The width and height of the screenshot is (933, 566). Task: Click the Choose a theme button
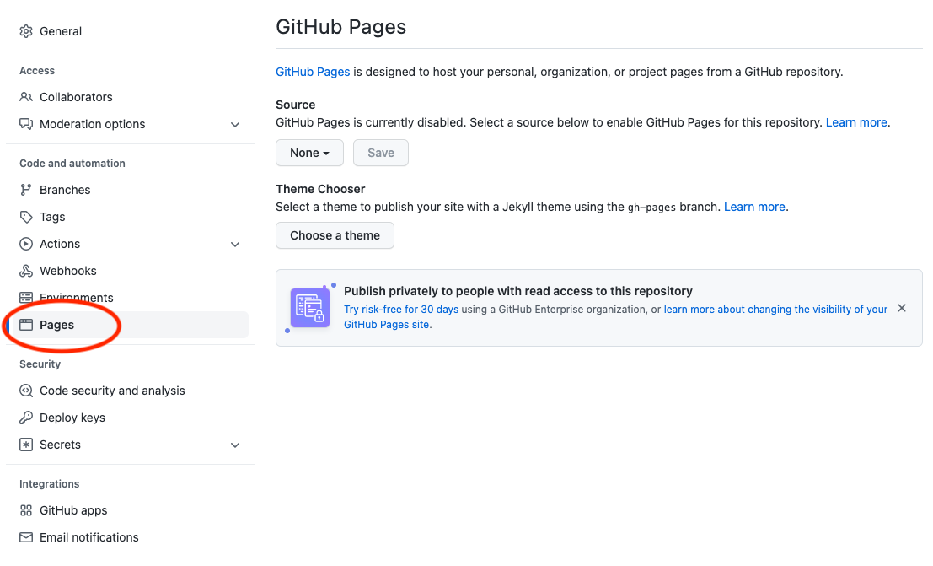[335, 235]
